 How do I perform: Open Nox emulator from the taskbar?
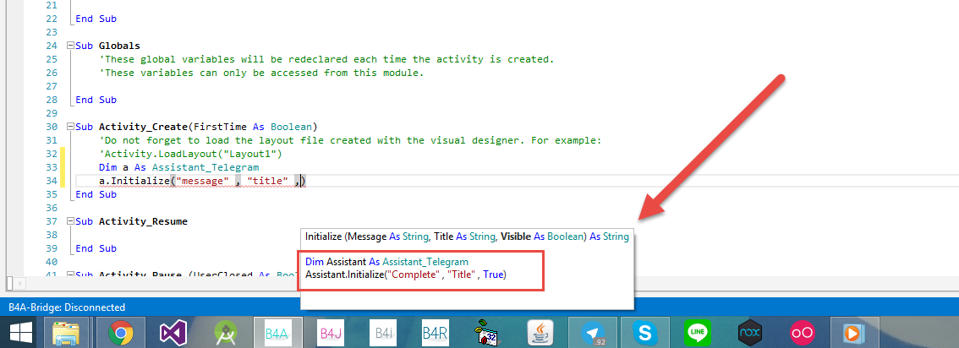point(750,333)
